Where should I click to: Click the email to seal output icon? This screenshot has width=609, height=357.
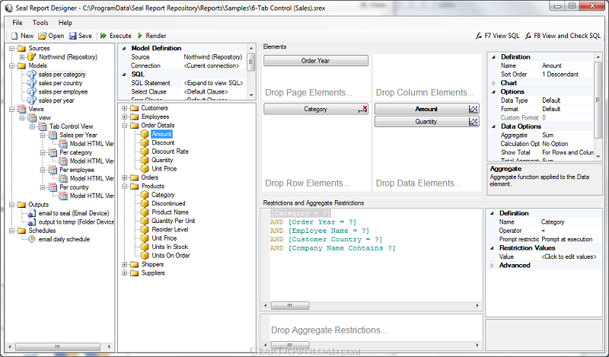[x=32, y=213]
